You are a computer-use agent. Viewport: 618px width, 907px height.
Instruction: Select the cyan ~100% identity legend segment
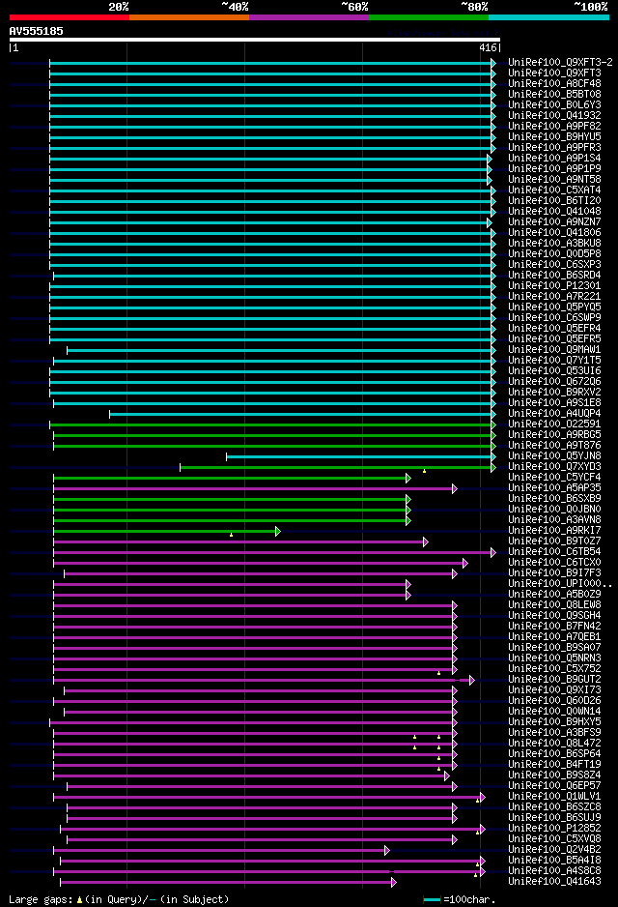click(x=548, y=17)
